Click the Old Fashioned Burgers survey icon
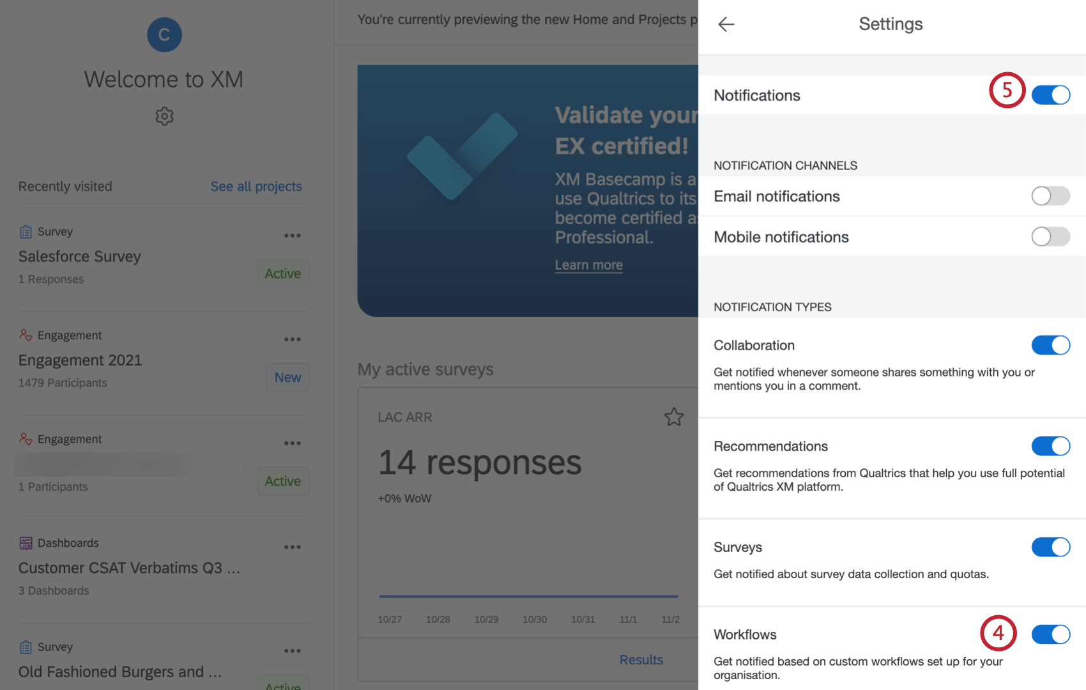This screenshot has width=1086, height=690. 26,647
